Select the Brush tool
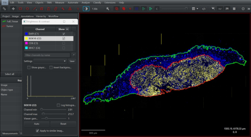The width and height of the screenshot is (251, 137). pyautogui.click(x=56, y=9)
